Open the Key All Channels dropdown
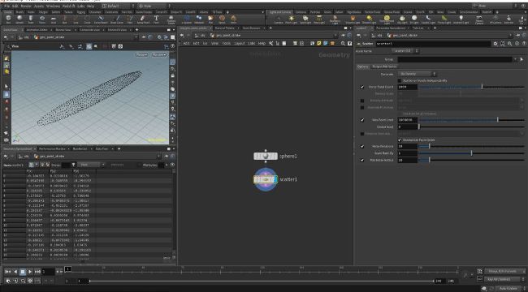Image resolution: width=528 pixels, height=292 pixels. 504,279
